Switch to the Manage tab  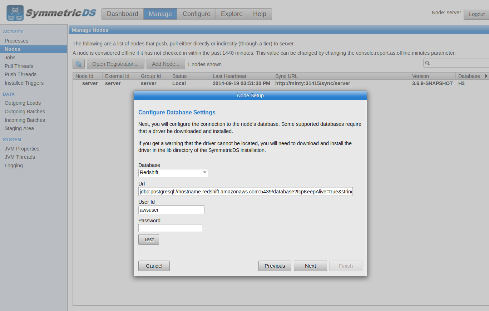pos(160,14)
